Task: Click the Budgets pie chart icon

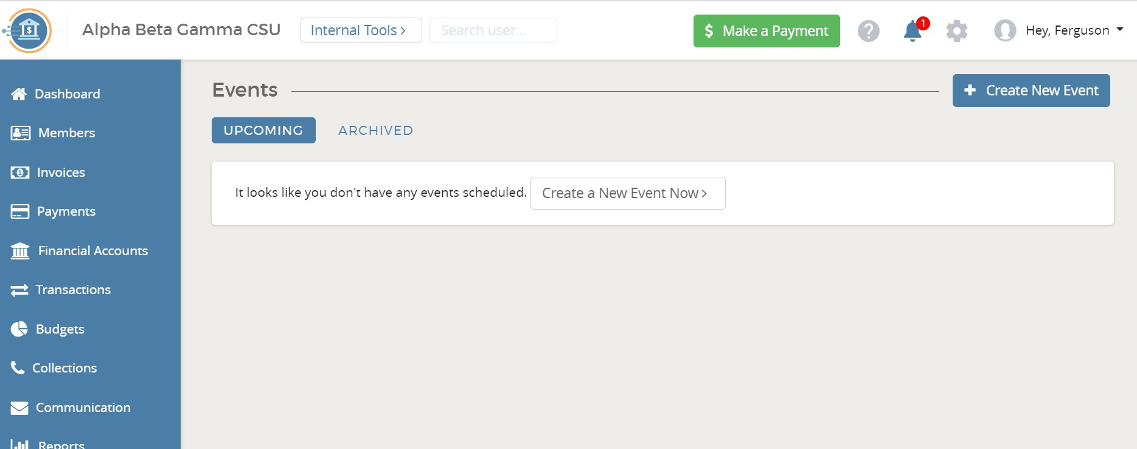Action: pos(19,329)
